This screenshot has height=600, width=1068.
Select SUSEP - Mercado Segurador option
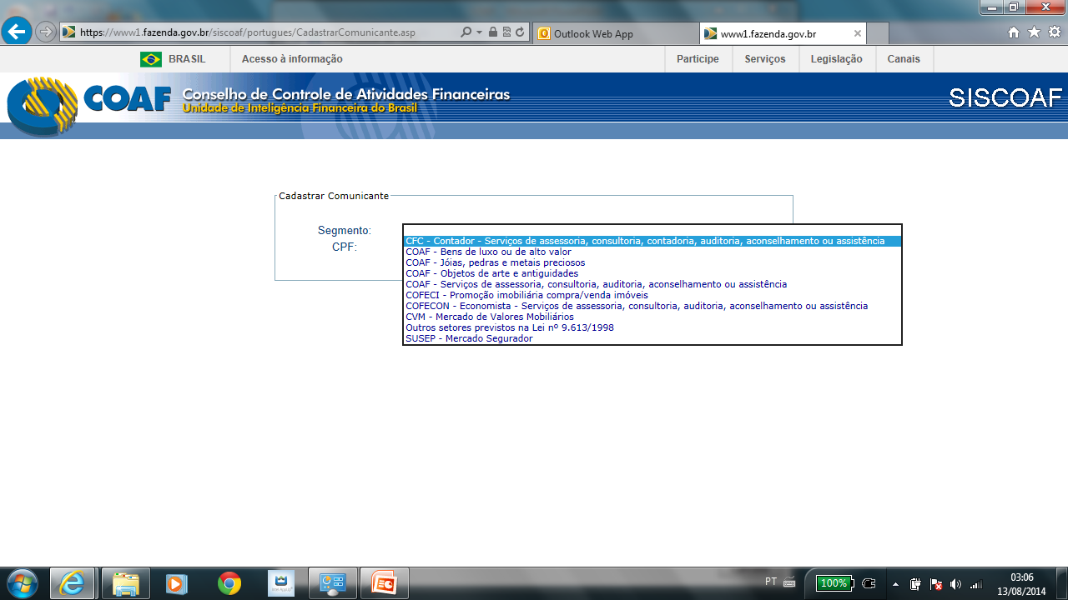click(652, 338)
